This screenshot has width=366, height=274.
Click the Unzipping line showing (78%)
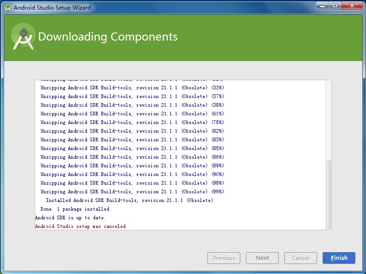(132, 122)
